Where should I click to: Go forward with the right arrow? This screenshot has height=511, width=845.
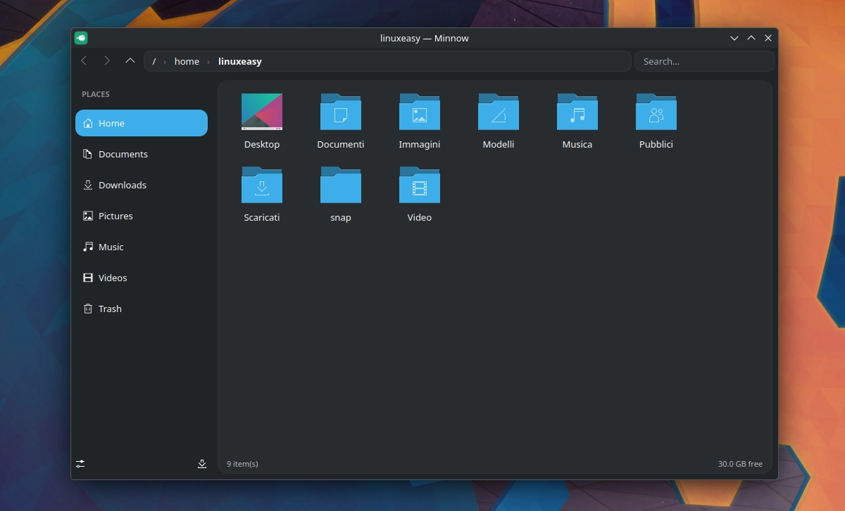point(107,61)
